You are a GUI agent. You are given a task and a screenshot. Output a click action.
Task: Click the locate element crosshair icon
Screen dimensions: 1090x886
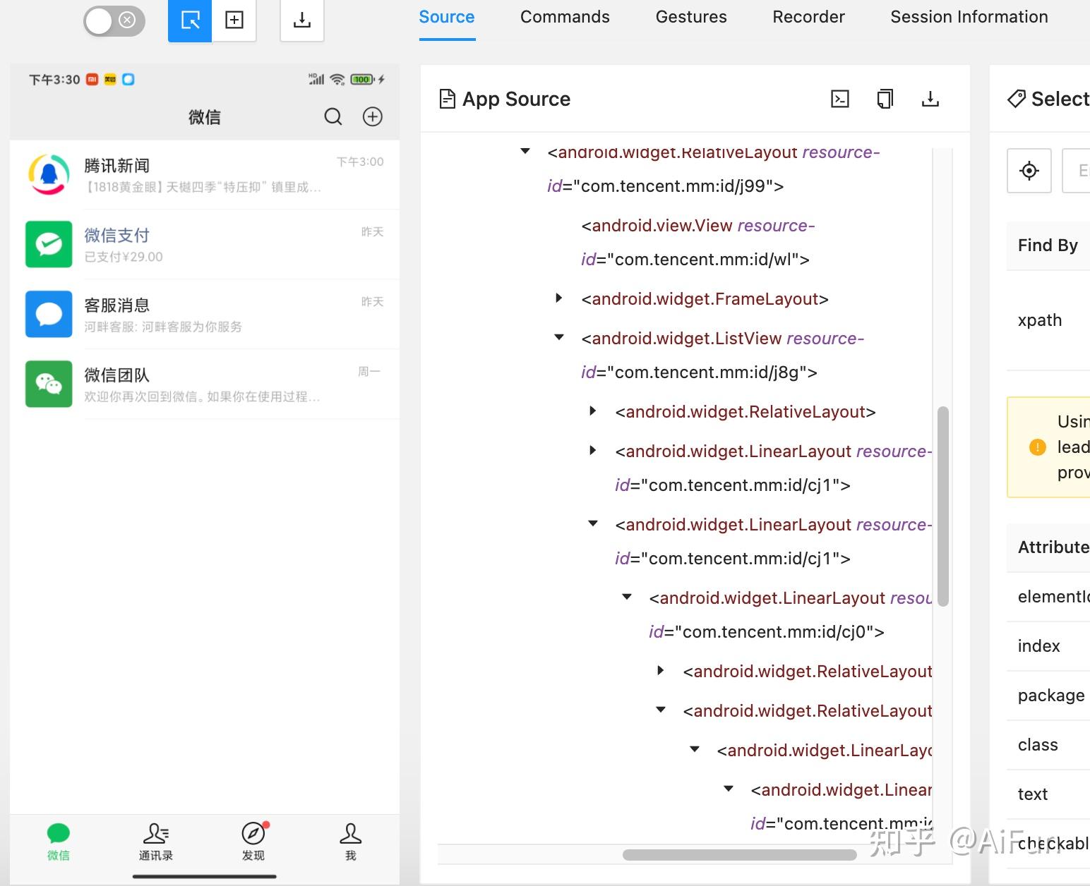pos(1029,170)
